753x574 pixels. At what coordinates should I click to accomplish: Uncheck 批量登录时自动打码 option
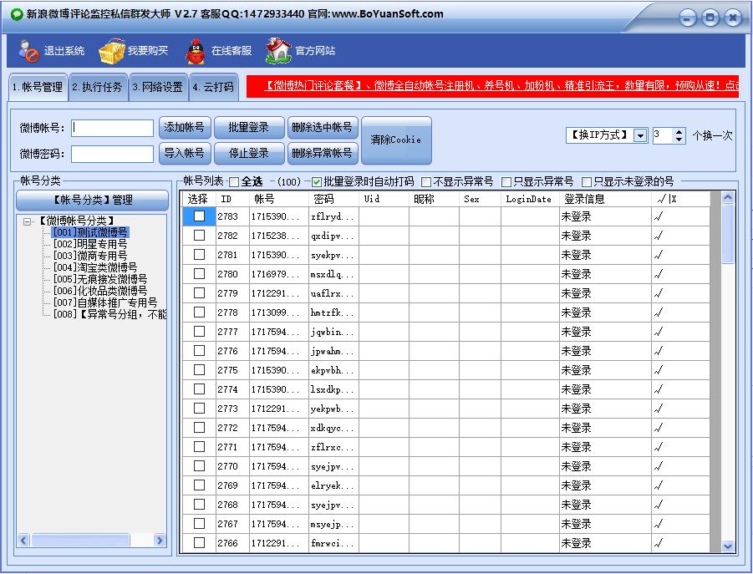317,182
